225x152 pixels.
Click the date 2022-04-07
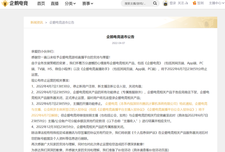coord(118,43)
